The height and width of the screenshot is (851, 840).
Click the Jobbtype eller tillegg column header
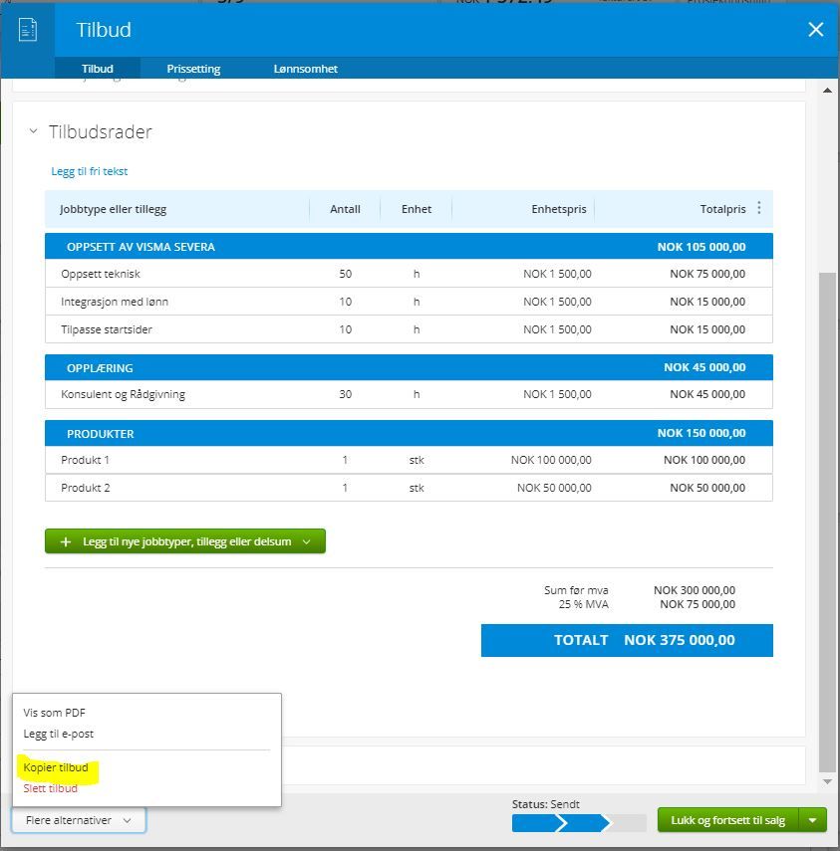coord(113,209)
